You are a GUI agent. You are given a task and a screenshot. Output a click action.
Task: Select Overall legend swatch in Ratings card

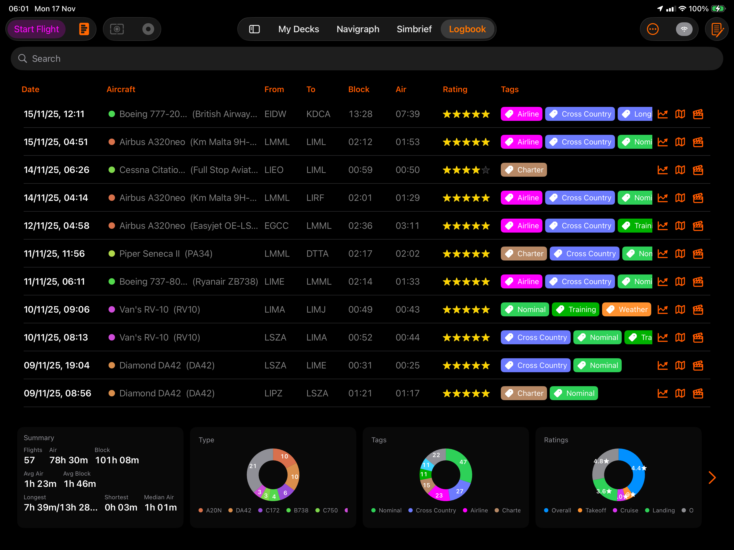coord(546,510)
